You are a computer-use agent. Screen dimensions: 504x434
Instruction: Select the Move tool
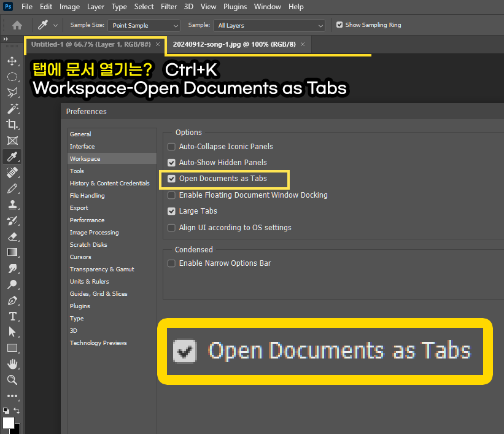12,61
